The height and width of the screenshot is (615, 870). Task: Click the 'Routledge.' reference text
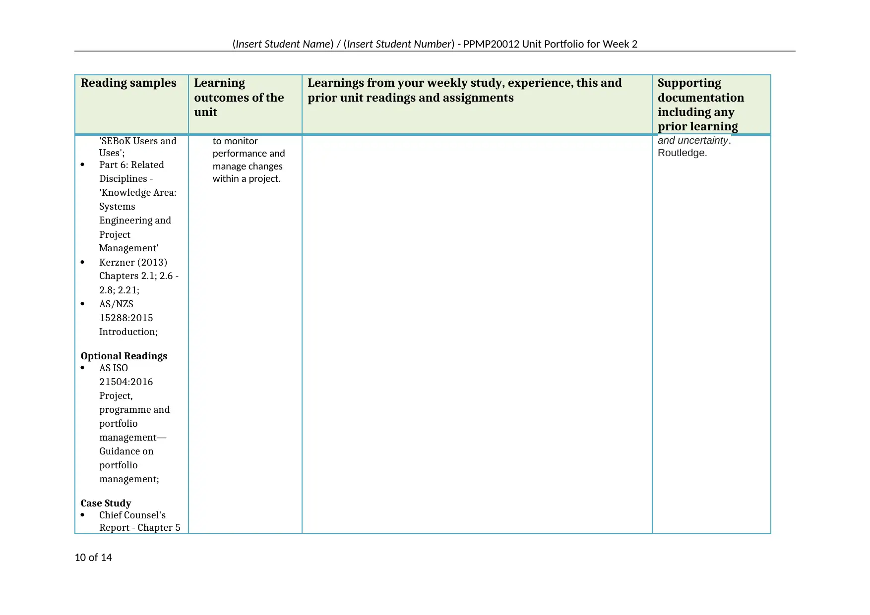pyautogui.click(x=682, y=153)
